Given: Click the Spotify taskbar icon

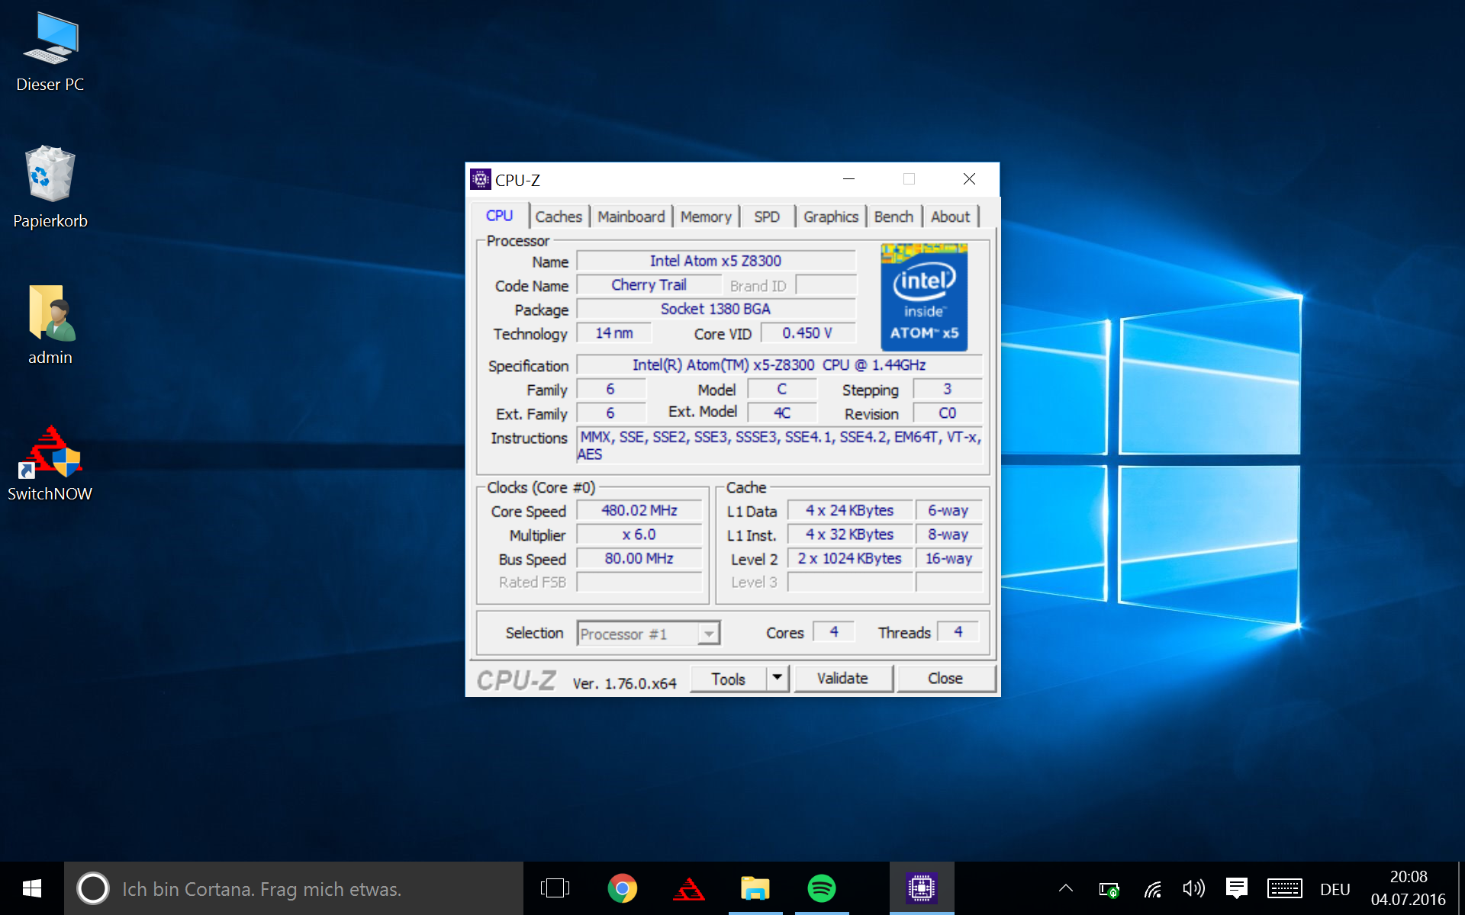Looking at the screenshot, I should pyautogui.click(x=822, y=888).
